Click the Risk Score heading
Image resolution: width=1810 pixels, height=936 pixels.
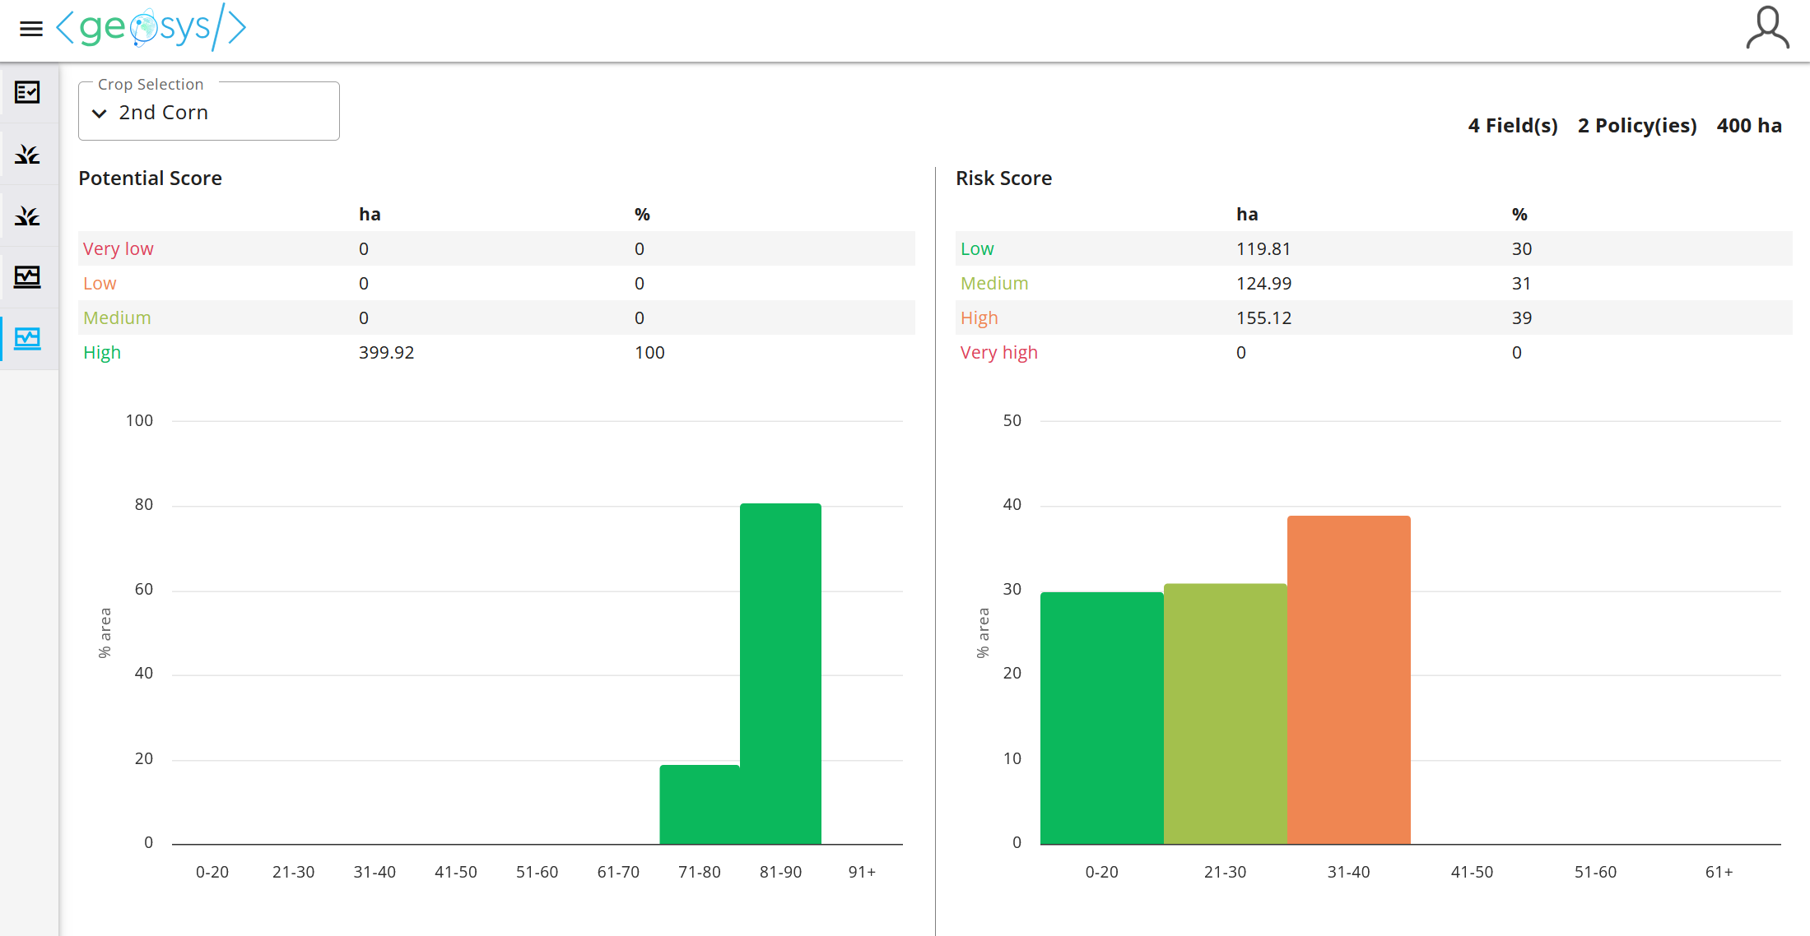coord(1003,178)
